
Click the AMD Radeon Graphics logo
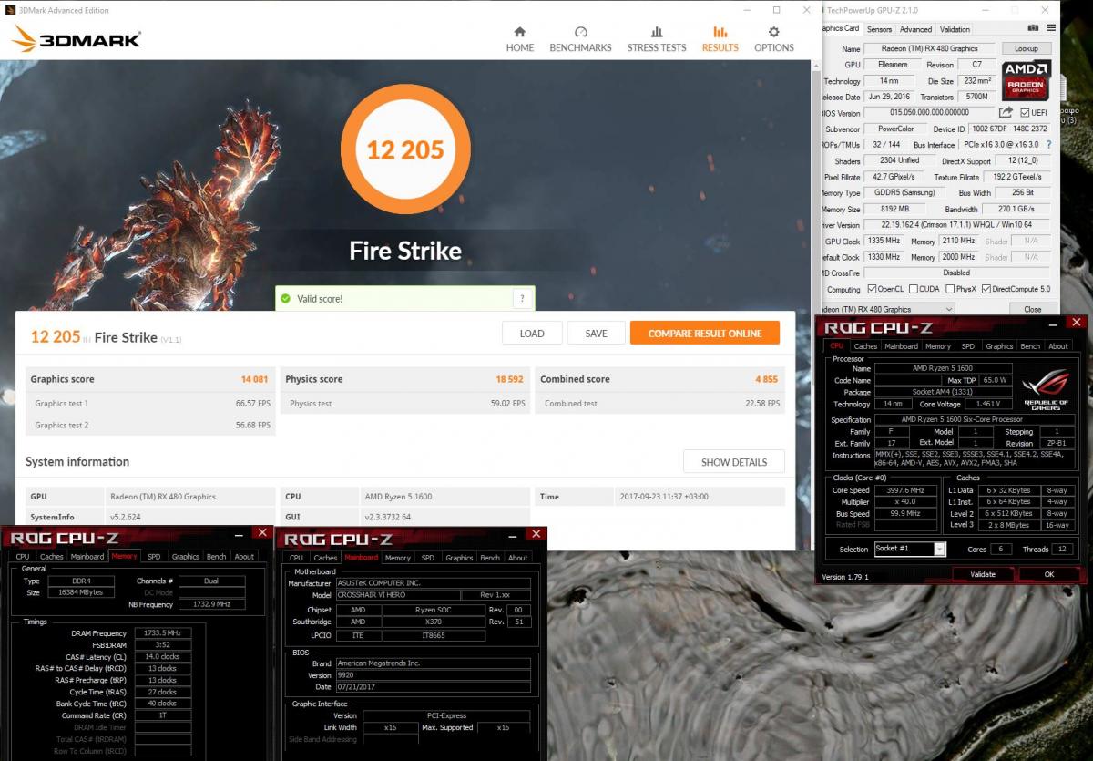(x=1027, y=80)
